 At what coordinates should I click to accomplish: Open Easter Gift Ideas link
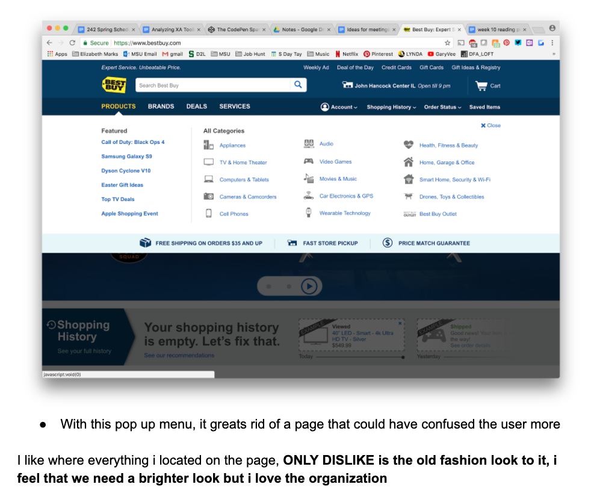coord(122,185)
